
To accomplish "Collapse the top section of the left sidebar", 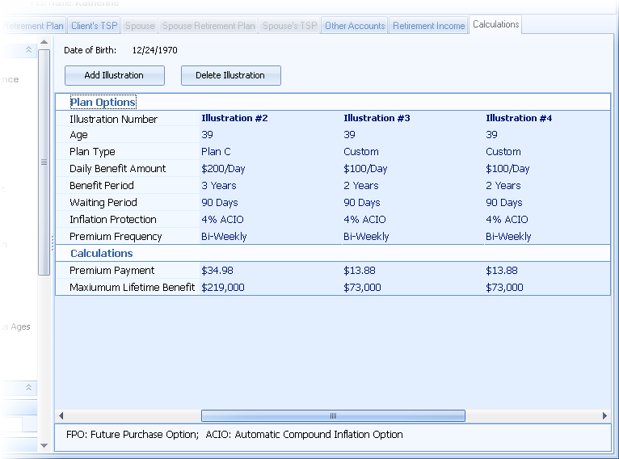I will tap(29, 50).
